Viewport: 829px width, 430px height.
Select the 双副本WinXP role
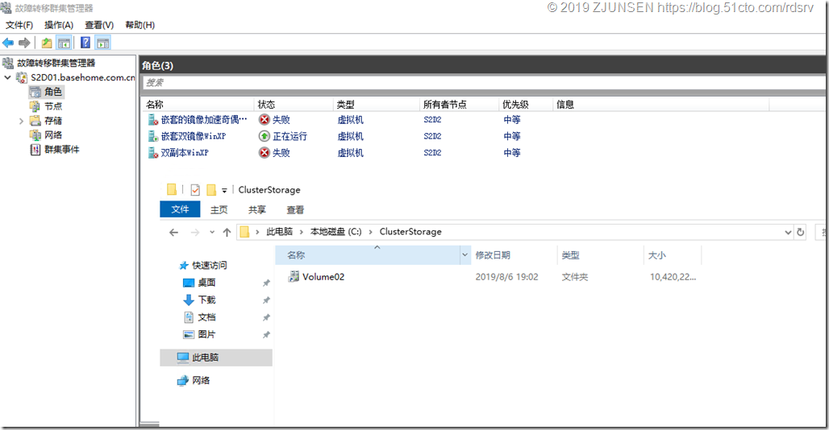185,152
